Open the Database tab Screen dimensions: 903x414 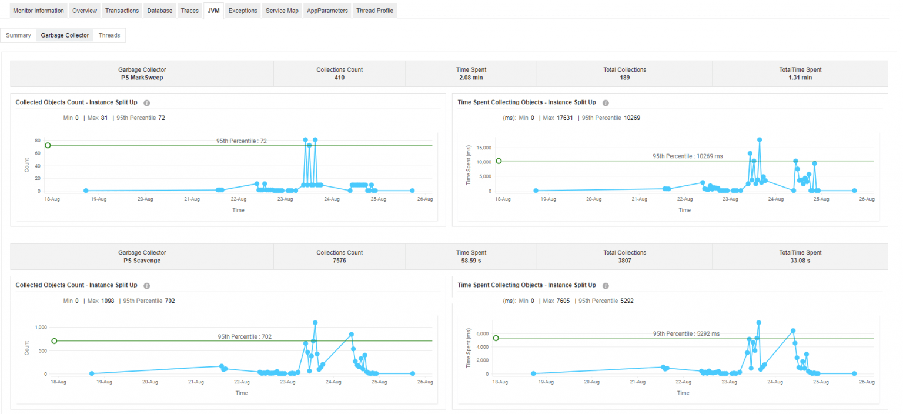coord(159,10)
